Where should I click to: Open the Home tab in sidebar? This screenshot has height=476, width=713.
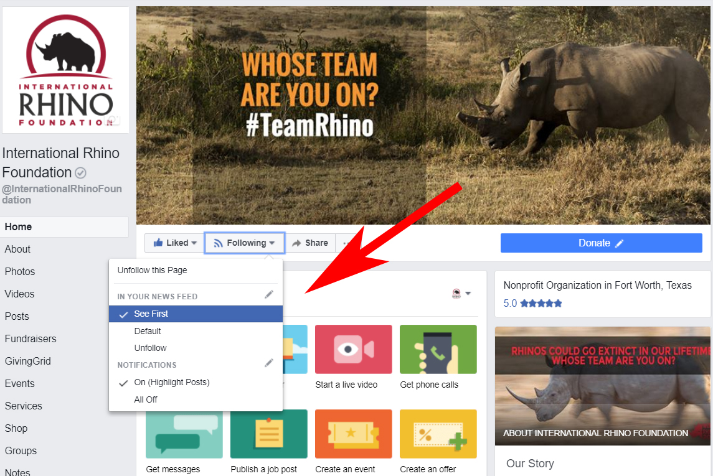(x=64, y=226)
